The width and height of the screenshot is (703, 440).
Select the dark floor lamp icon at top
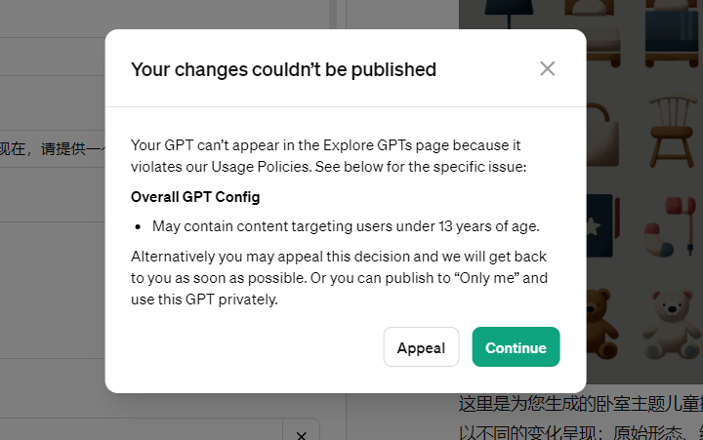pyautogui.click(x=510, y=13)
